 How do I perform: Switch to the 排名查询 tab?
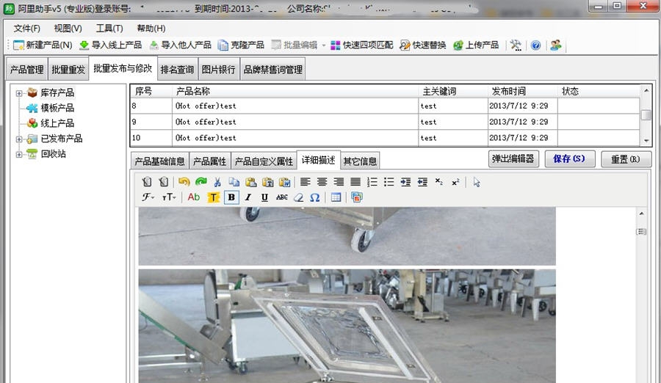[x=177, y=70]
